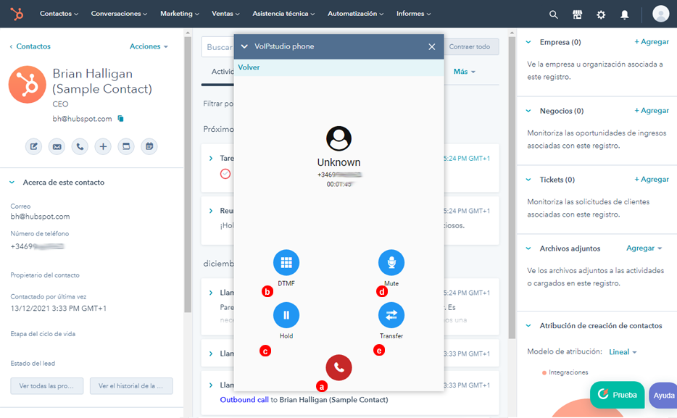Viewport: 677px width, 418px height.
Task: Click the Brian Halligan contact avatar
Action: coord(28,85)
